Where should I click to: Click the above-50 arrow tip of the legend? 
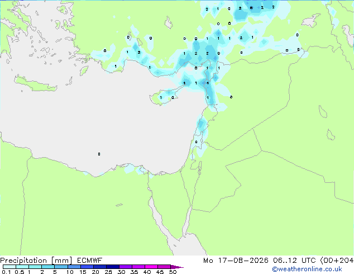(x=177, y=267)
